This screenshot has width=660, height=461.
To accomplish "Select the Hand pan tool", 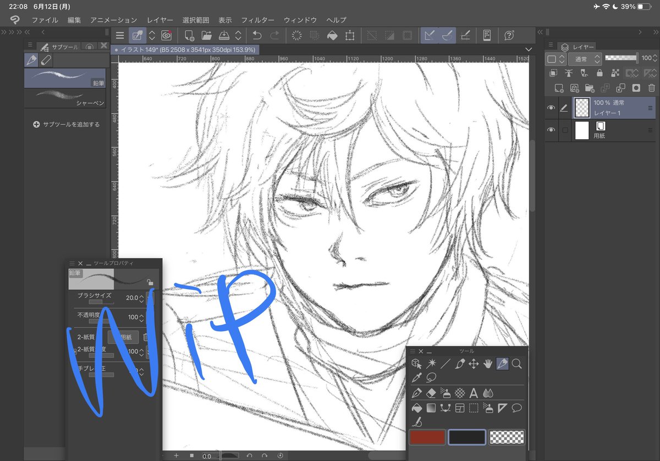I will pyautogui.click(x=488, y=364).
